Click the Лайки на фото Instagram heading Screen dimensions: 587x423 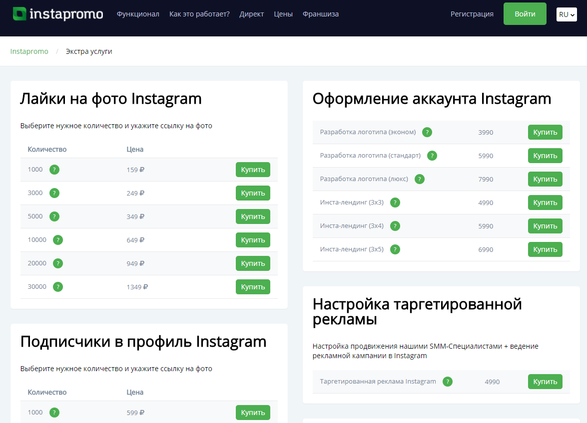111,99
